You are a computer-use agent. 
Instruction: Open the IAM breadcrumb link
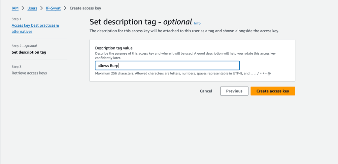pos(15,8)
